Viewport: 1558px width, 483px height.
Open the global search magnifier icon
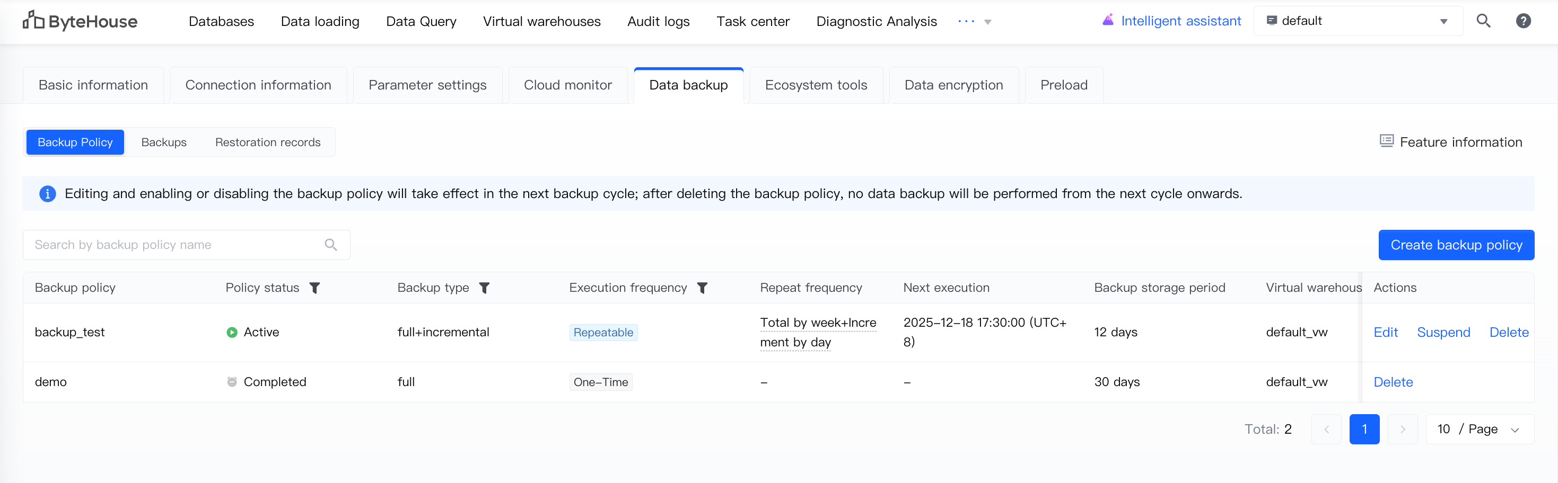1483,21
